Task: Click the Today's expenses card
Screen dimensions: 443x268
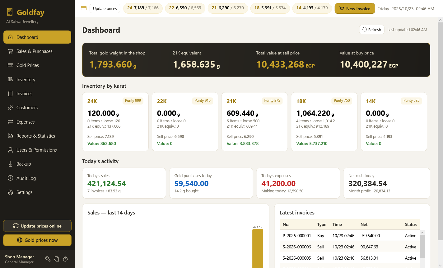Action: 298,183
